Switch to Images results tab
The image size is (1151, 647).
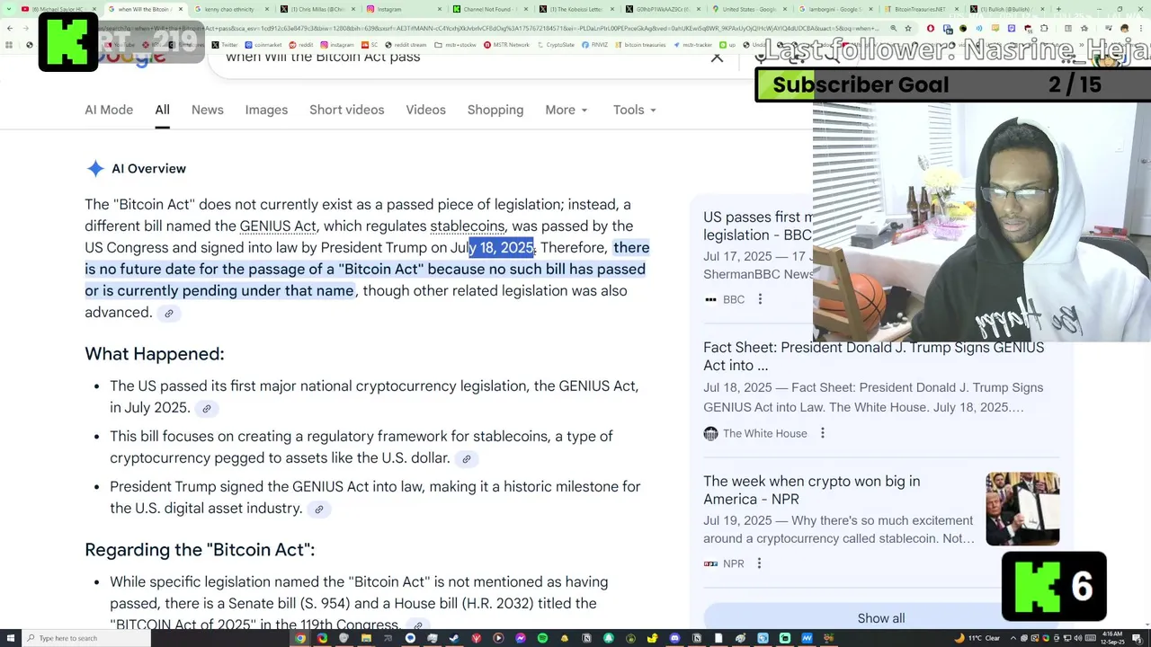coord(266,110)
